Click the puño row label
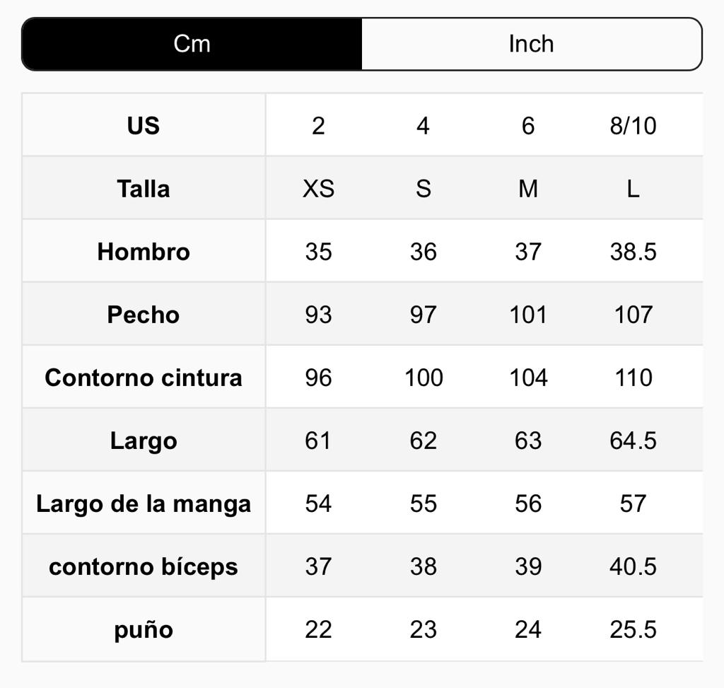Screen dimensions: 724x688 pos(144,629)
